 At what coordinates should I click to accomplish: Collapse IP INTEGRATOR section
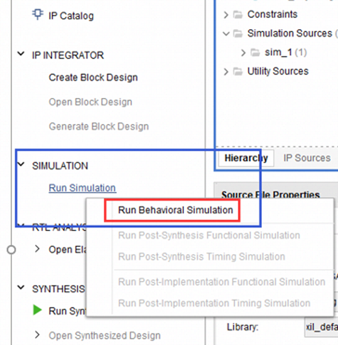pos(21,54)
